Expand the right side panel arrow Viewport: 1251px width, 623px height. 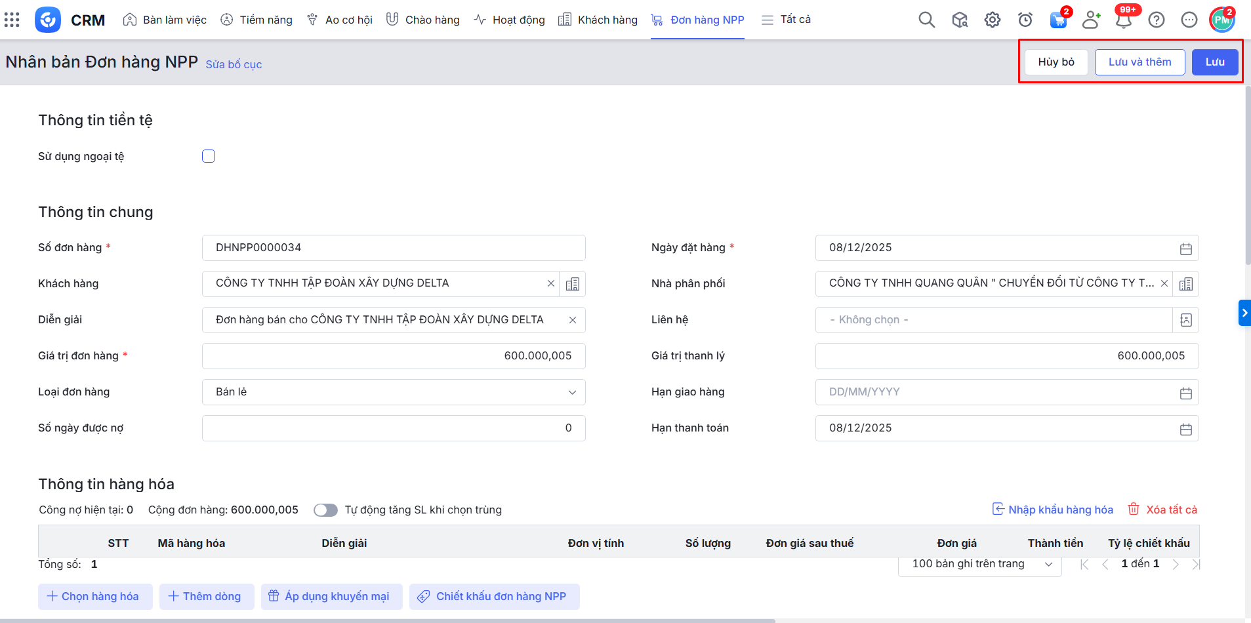pos(1244,313)
